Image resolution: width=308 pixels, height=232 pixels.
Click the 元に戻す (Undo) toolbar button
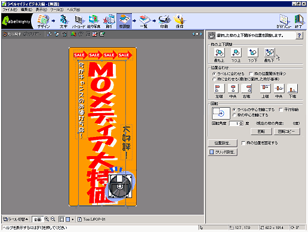tap(12, 34)
